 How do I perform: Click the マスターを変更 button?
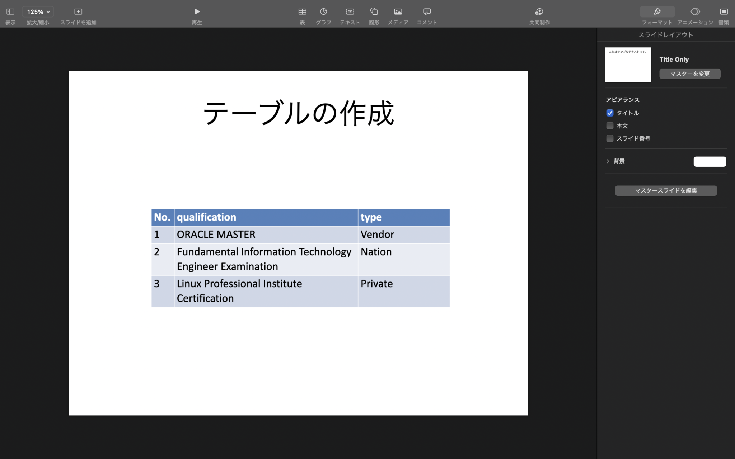[690, 74]
